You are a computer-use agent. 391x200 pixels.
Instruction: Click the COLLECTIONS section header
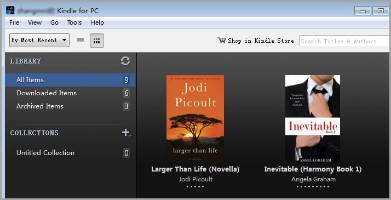(34, 133)
